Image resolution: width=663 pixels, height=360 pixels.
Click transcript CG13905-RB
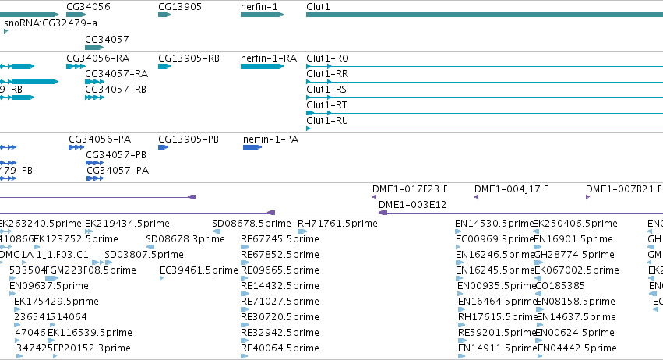[x=189, y=58]
